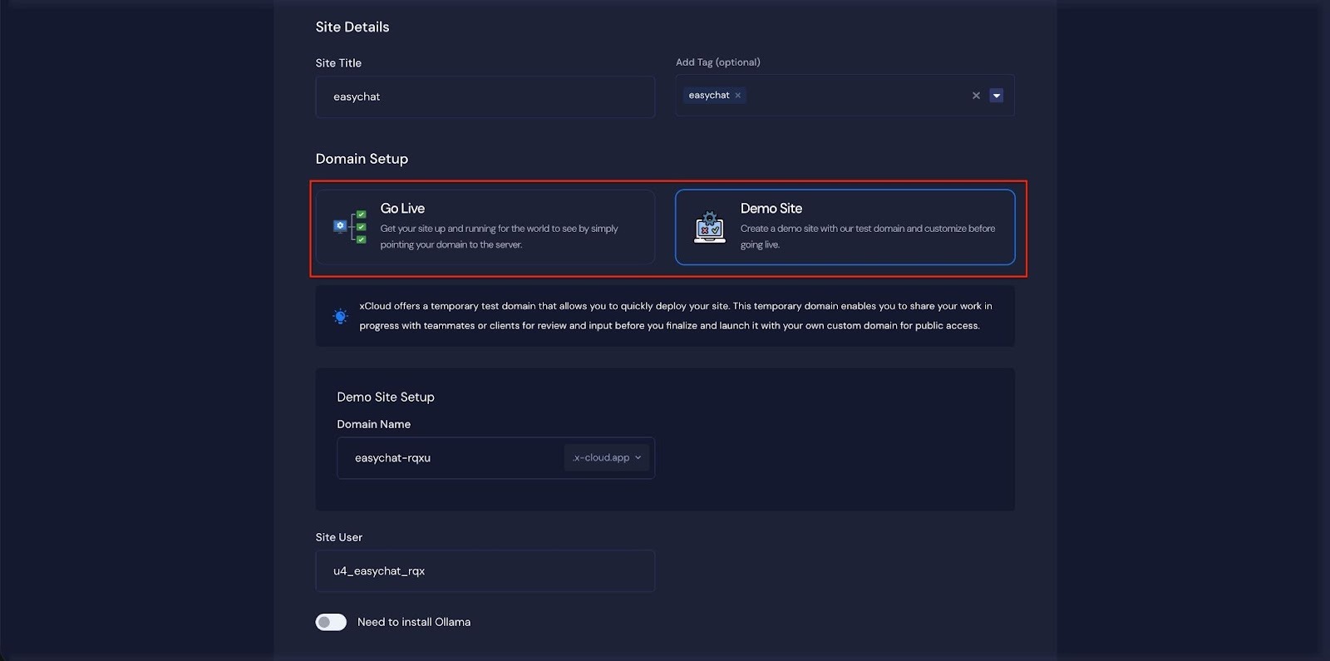Click the Site Title input field
Viewport: 1330px width, 661px height.
pos(485,97)
